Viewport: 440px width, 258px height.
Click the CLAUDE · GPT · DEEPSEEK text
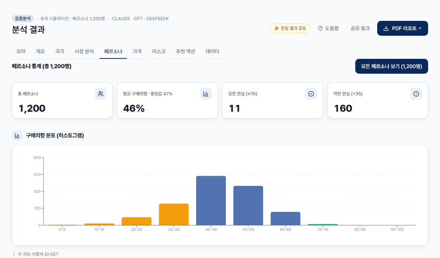pyautogui.click(x=140, y=19)
